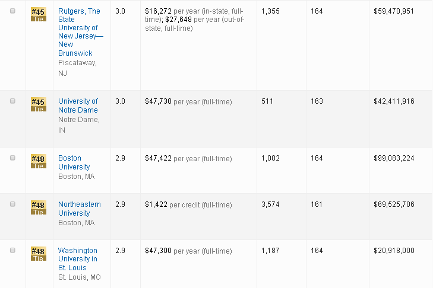Viewport: 433px width, 288px height.
Task: Click the #48 Tie badge for Washington University
Action: click(x=38, y=254)
